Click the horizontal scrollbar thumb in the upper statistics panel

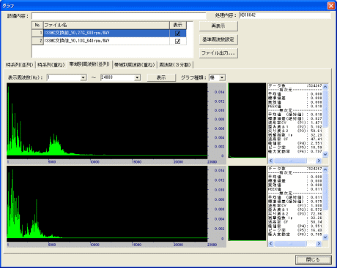[x=290, y=161]
